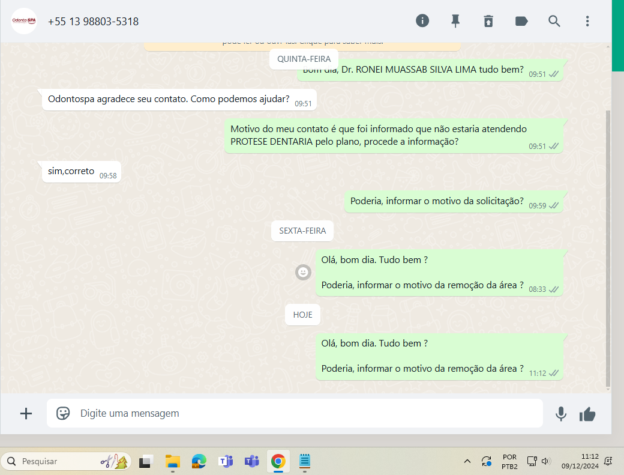Image resolution: width=624 pixels, height=475 pixels.
Task: Click the chat vertical scrollbar
Action: point(608,240)
